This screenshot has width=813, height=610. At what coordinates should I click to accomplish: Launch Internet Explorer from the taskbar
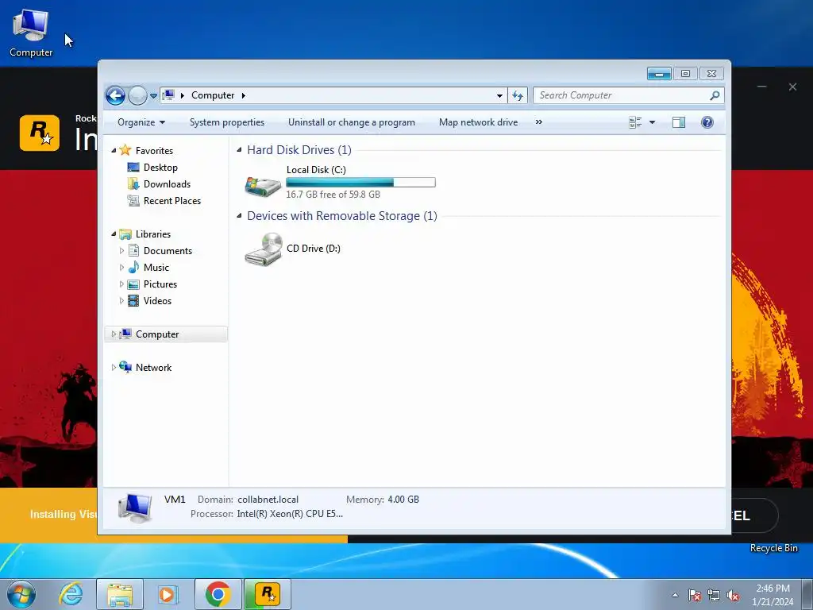coord(71,594)
